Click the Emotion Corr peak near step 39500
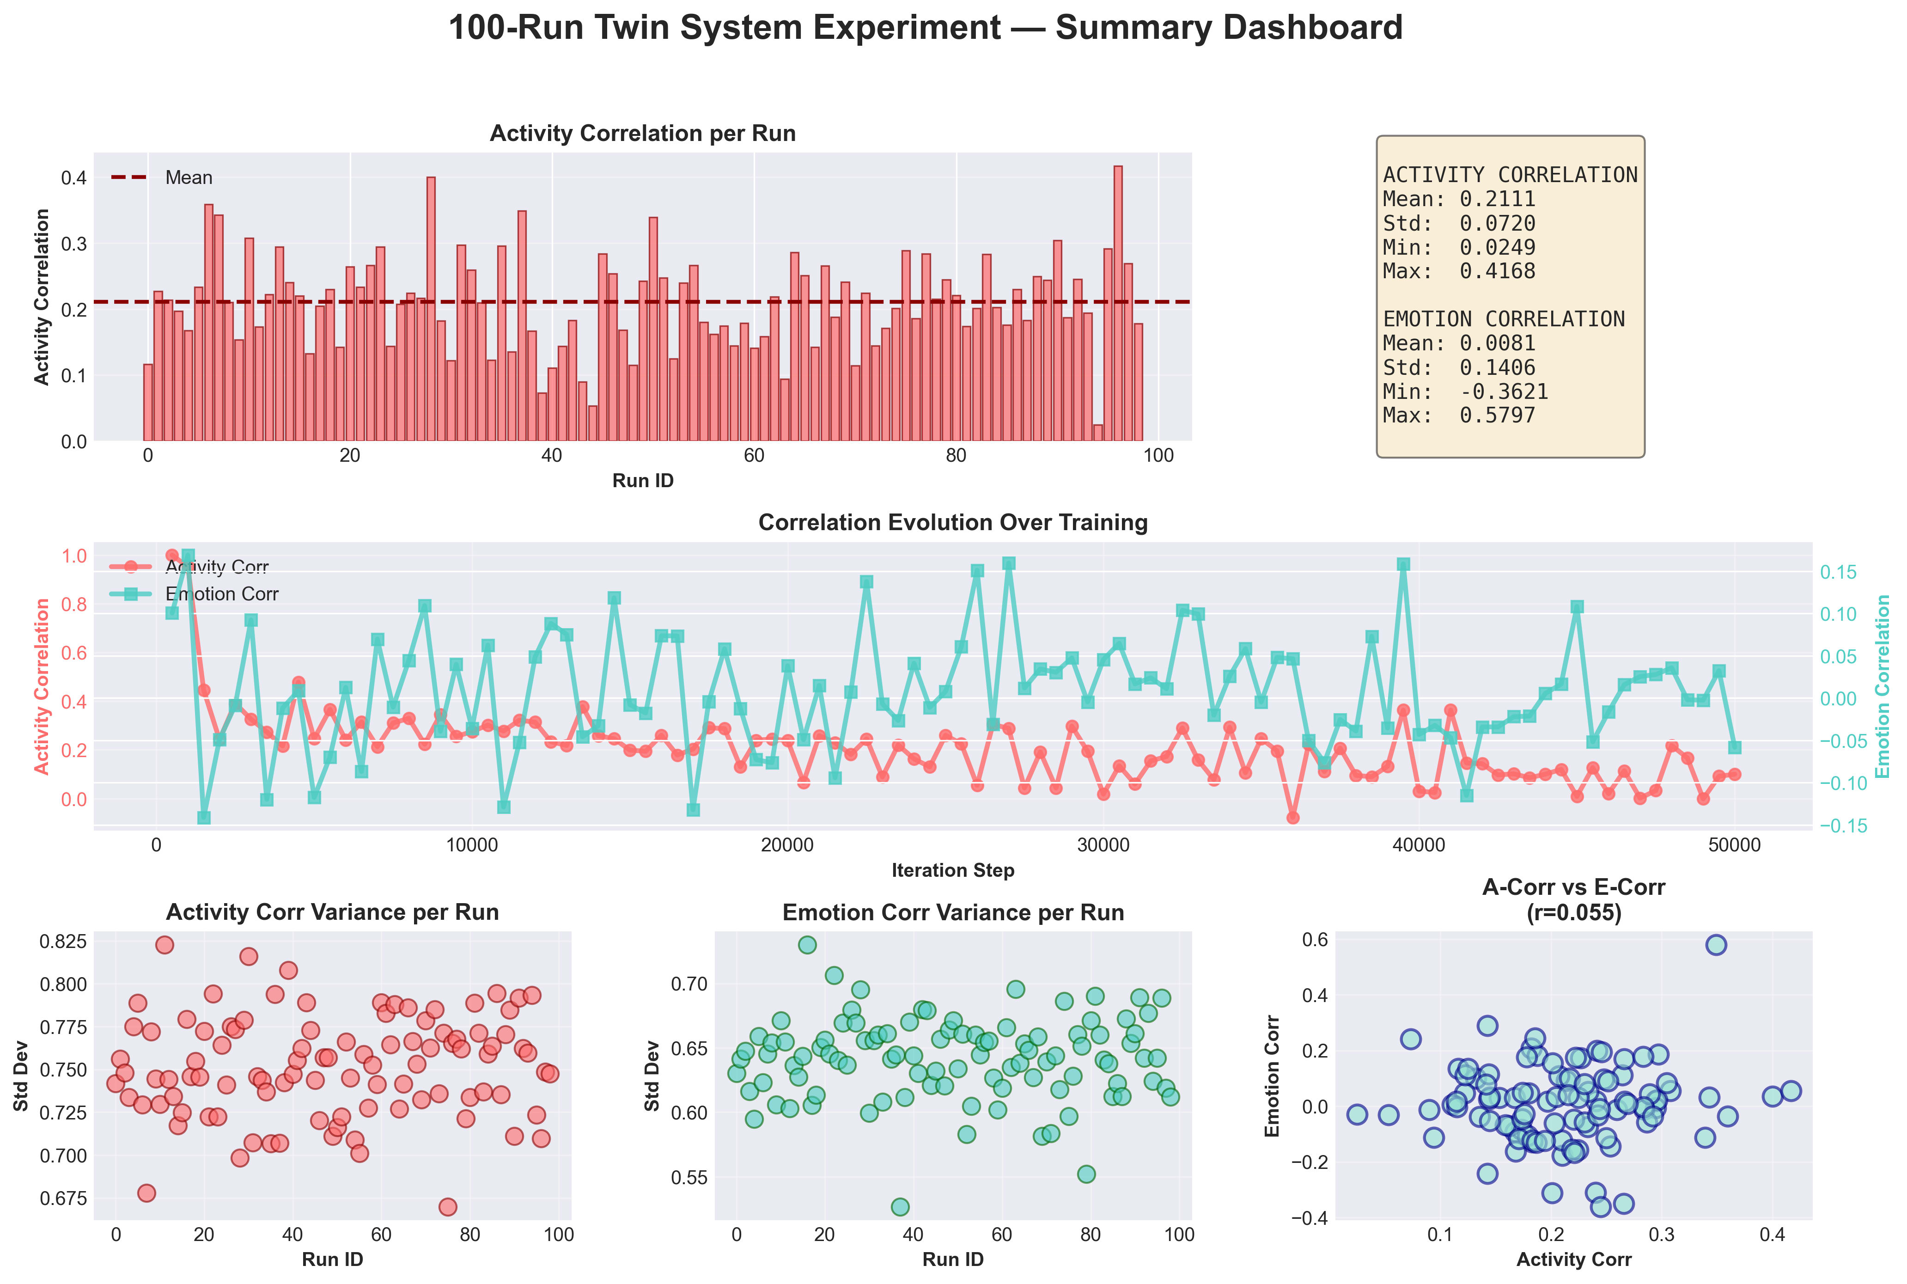The width and height of the screenshot is (1907, 1284). click(1404, 564)
